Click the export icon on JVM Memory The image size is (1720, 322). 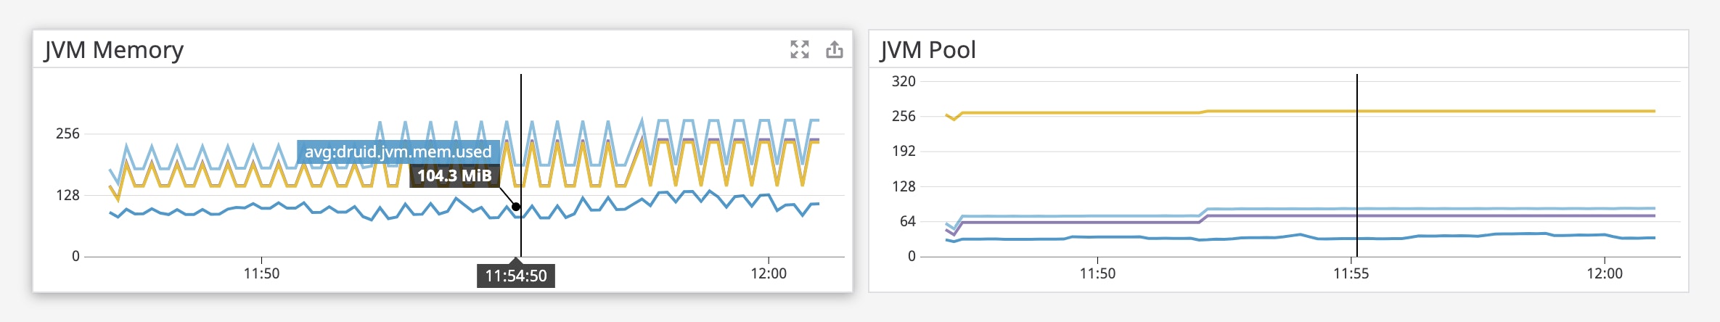coord(835,49)
